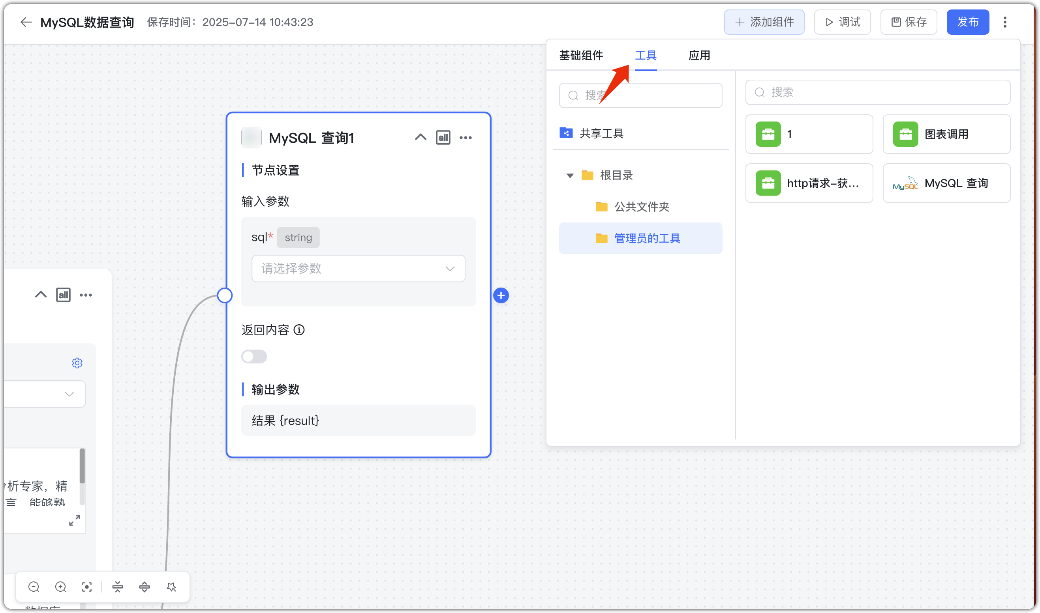Go back using the arrow beside MySQL数据查询
Image resolution: width=1040 pixels, height=613 pixels.
(26, 22)
